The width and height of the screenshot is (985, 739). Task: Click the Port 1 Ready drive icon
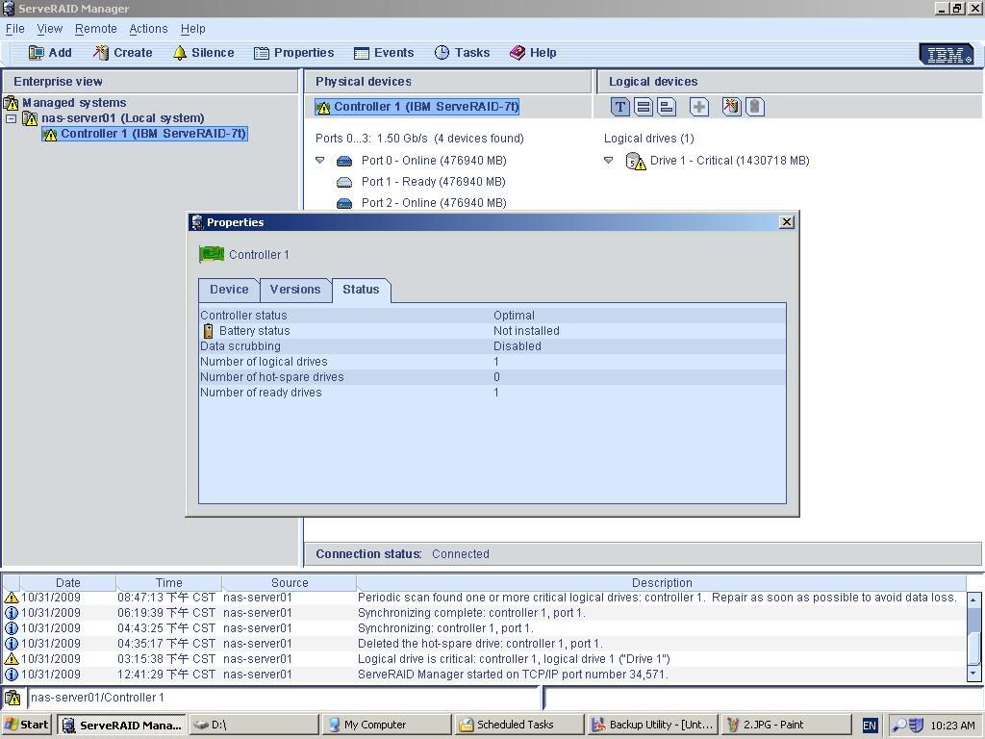[344, 182]
